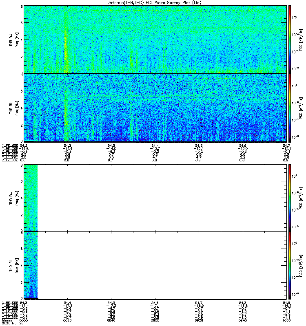This screenshot has width=306, height=326.
Task: Click the 0900 time tick label
Action: pos(155,320)
